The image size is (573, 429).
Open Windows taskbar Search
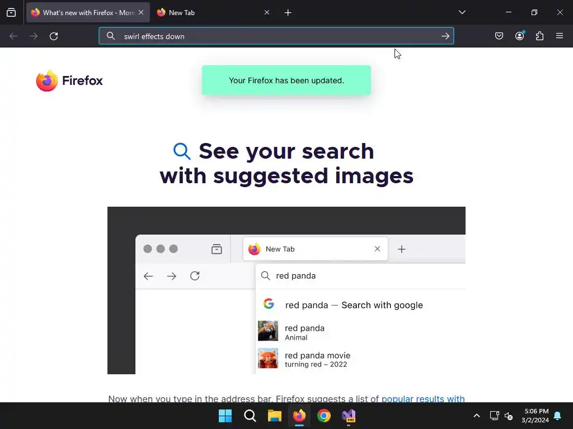point(250,416)
